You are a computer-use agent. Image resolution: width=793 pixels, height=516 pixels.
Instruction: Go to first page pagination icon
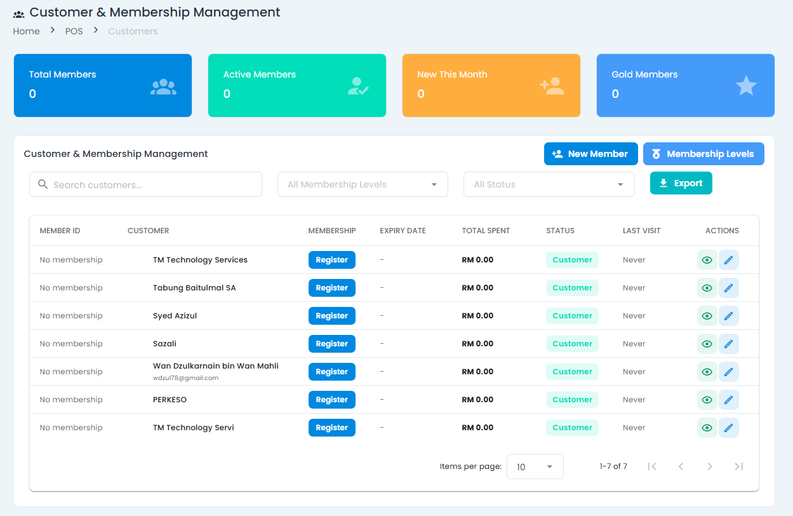click(651, 466)
